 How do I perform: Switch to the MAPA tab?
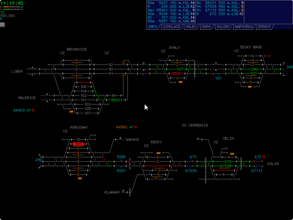[x=207, y=27]
